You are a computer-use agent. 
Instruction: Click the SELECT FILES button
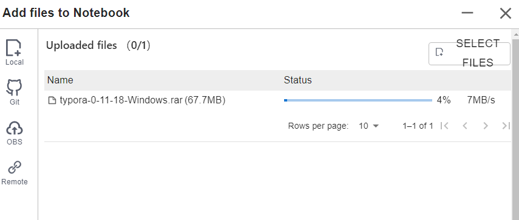pyautogui.click(x=469, y=53)
